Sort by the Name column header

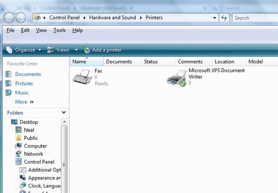(x=86, y=61)
